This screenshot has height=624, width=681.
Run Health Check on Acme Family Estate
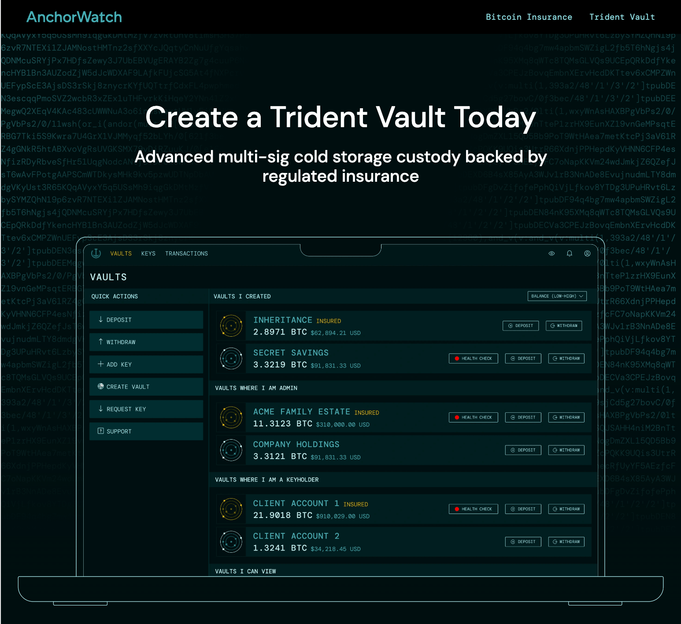coord(474,417)
